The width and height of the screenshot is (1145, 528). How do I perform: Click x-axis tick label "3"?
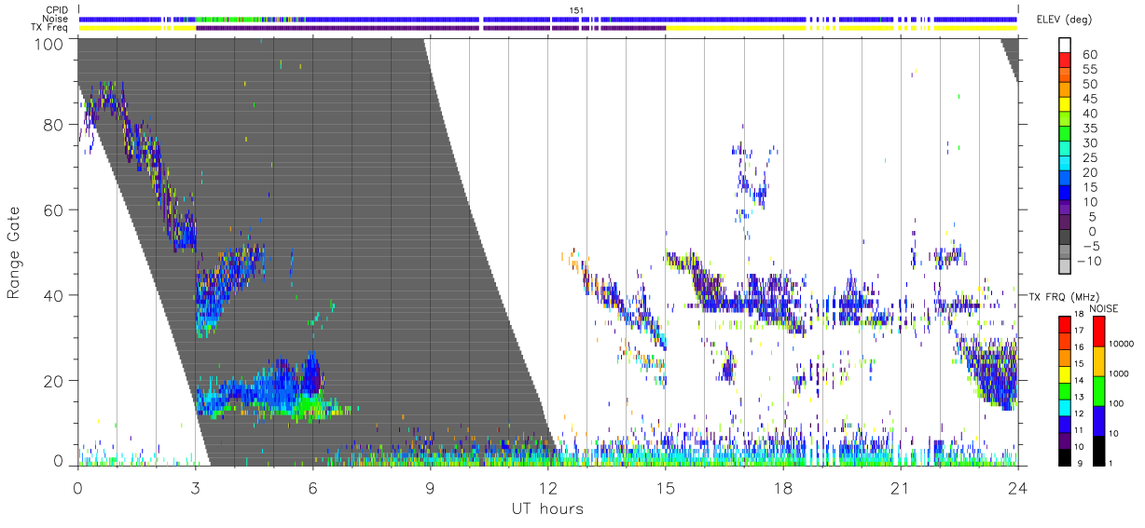pyautogui.click(x=195, y=487)
